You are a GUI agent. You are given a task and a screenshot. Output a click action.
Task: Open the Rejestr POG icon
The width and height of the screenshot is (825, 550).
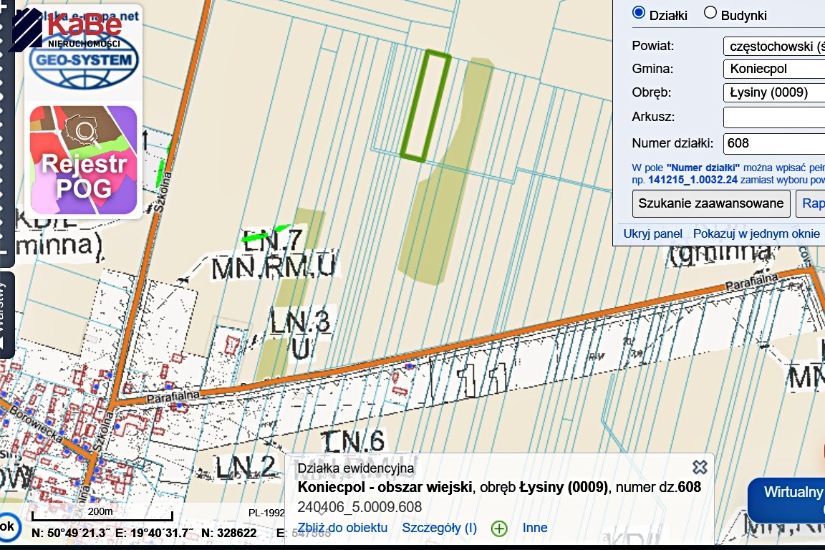83,160
